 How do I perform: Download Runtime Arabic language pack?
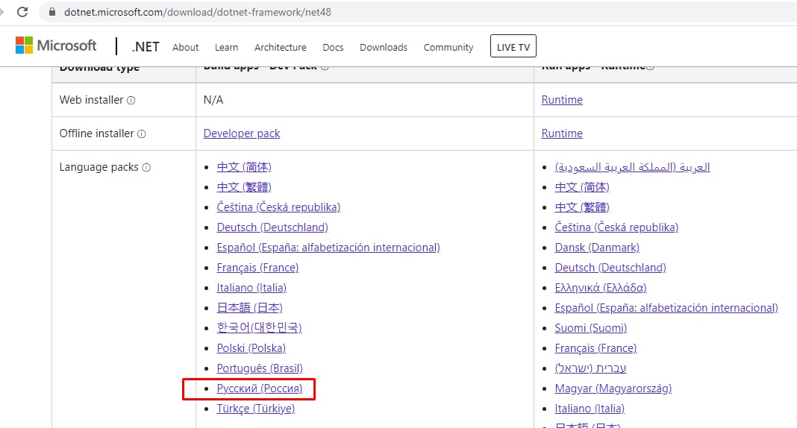(632, 167)
